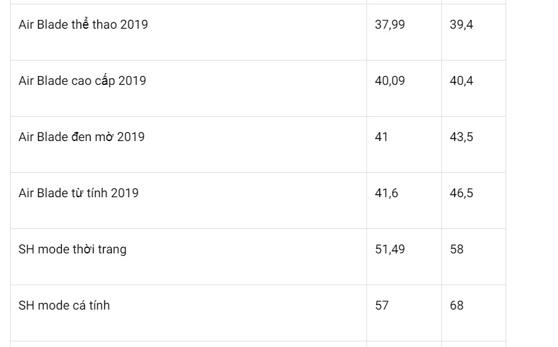558x347 pixels.
Task: Select the 'SH mode cá tính' cell
Action: 64,306
